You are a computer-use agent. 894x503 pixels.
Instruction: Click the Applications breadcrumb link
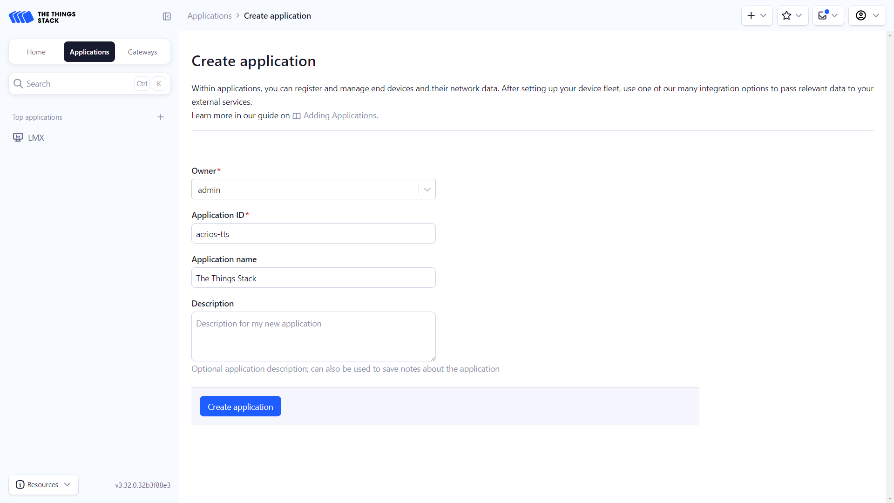210,16
